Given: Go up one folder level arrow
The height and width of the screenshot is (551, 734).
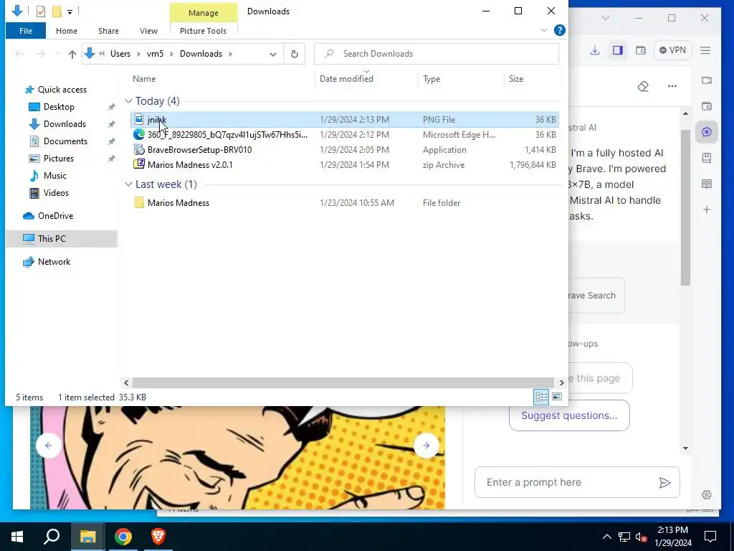Looking at the screenshot, I should pyautogui.click(x=72, y=54).
